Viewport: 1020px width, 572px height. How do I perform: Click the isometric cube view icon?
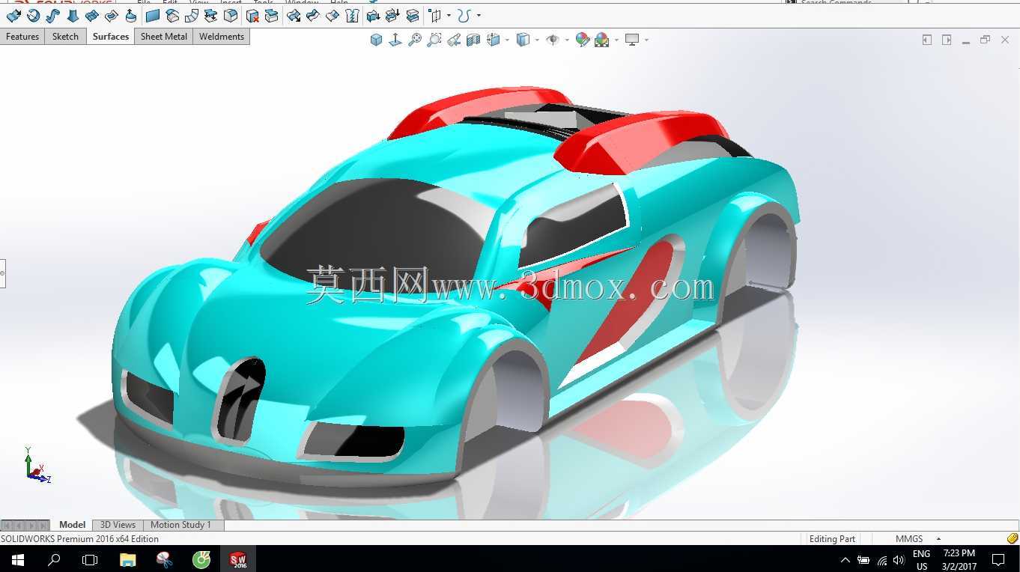click(x=376, y=40)
